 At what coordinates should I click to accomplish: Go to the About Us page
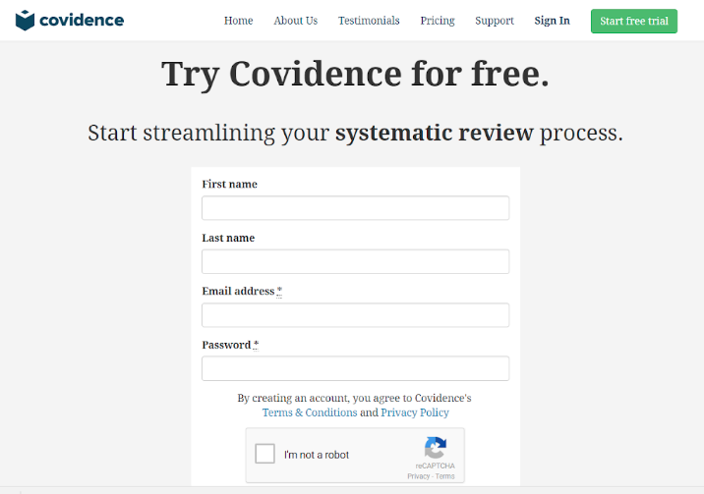pyautogui.click(x=295, y=21)
